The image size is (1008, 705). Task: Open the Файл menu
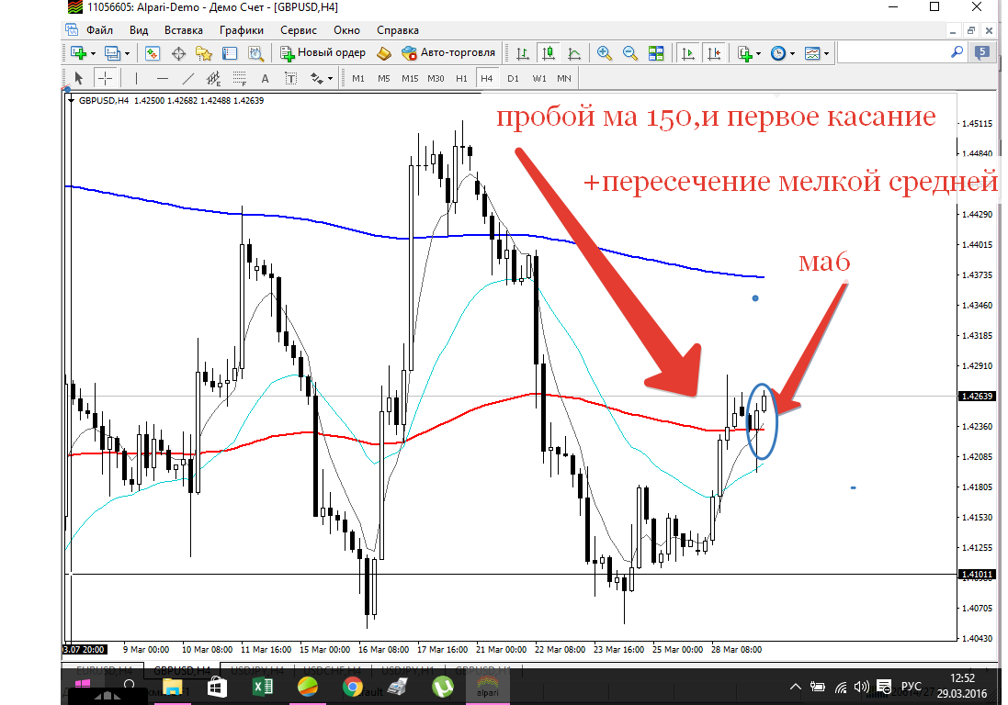click(99, 30)
